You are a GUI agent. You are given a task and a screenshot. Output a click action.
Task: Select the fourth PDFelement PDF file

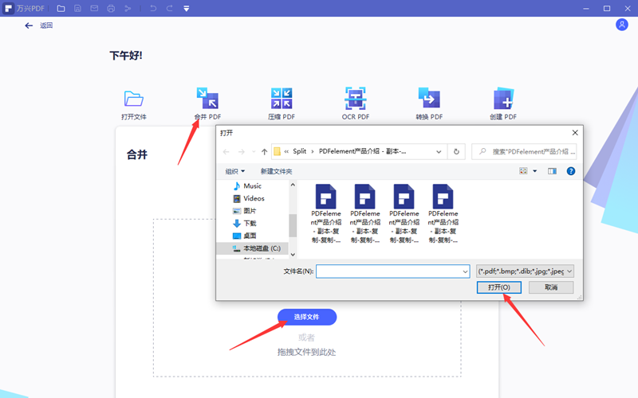(443, 213)
